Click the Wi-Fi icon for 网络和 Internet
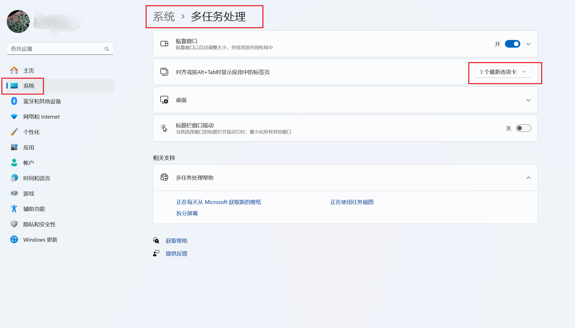The image size is (575, 328). (14, 117)
